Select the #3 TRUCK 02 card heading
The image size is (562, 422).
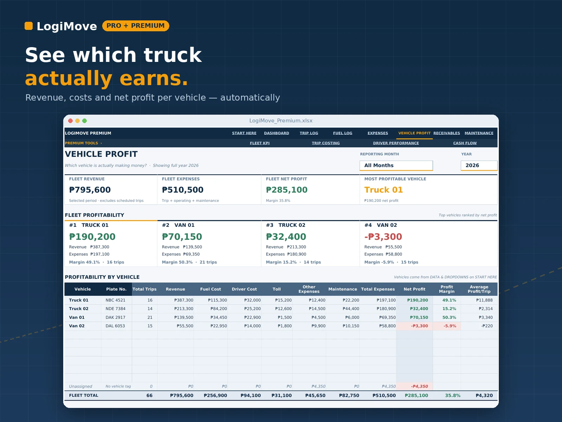pyautogui.click(x=286, y=225)
